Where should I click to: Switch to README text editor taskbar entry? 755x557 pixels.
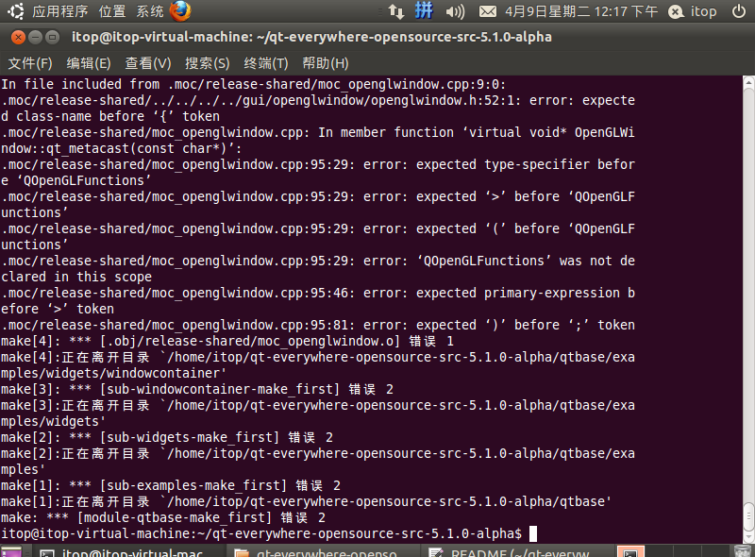tap(517, 552)
